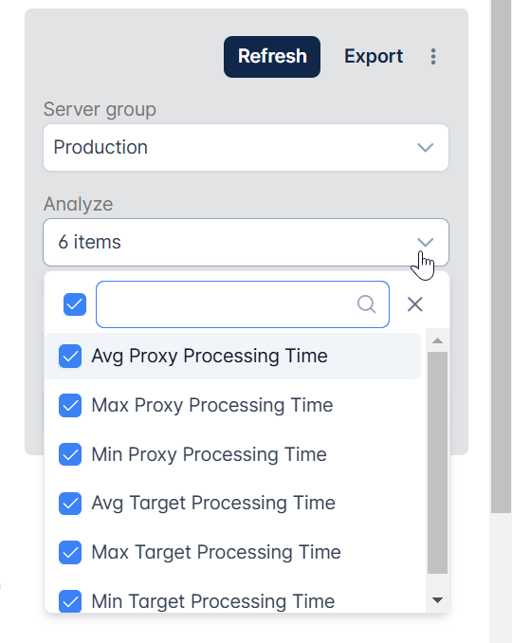Collapse the Analyze 6 items dropdown

pos(246,243)
